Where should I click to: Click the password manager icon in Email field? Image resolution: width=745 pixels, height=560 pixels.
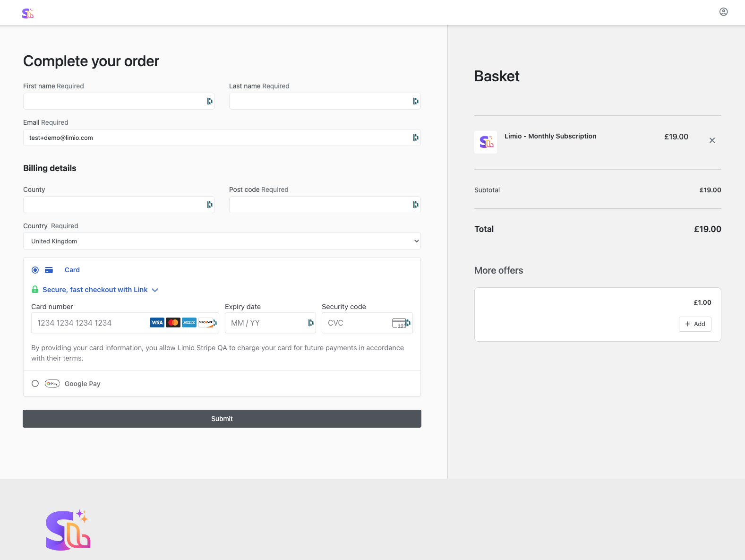[416, 138]
